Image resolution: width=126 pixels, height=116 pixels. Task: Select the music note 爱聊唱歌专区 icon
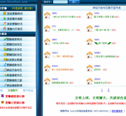(5, 65)
